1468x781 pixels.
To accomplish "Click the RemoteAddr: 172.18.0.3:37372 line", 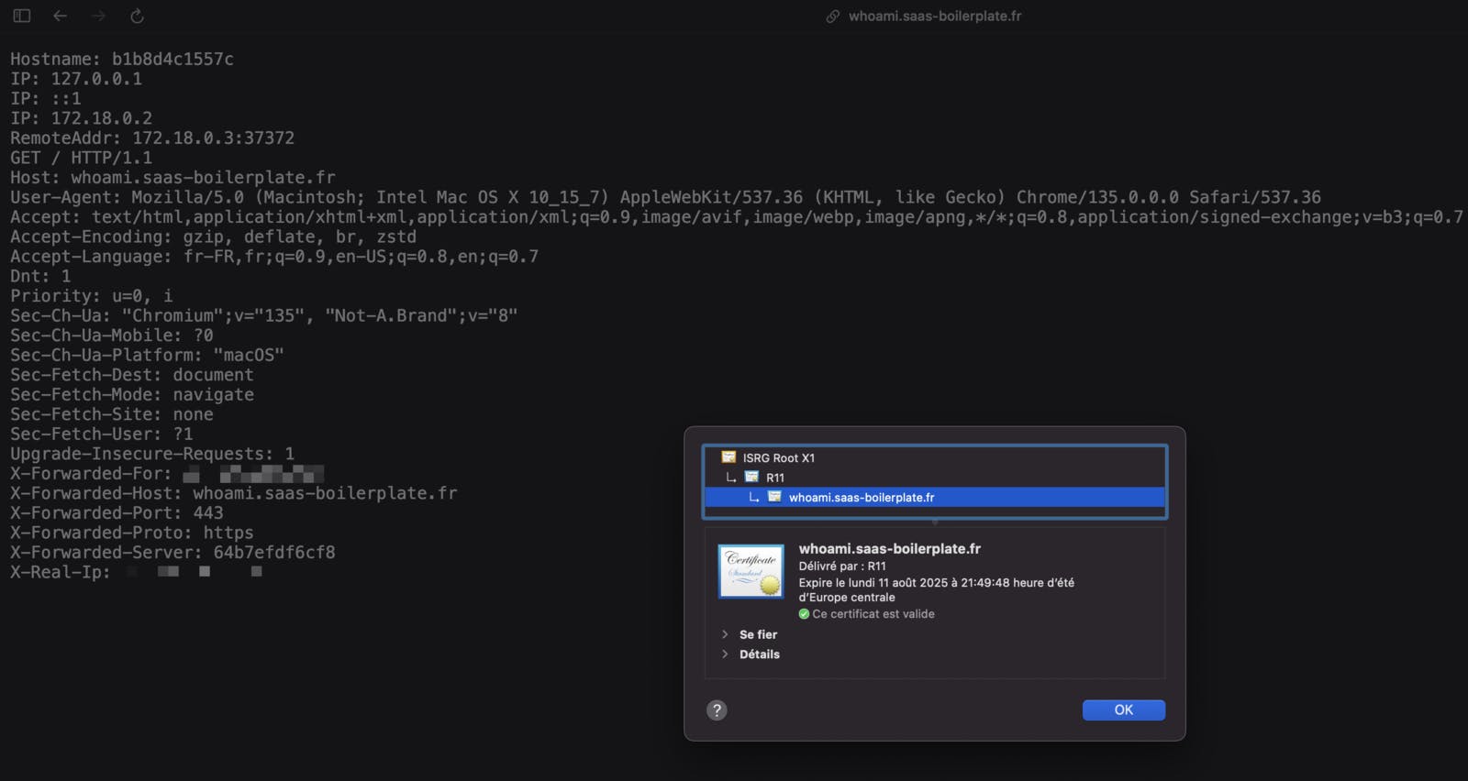I will click(152, 138).
